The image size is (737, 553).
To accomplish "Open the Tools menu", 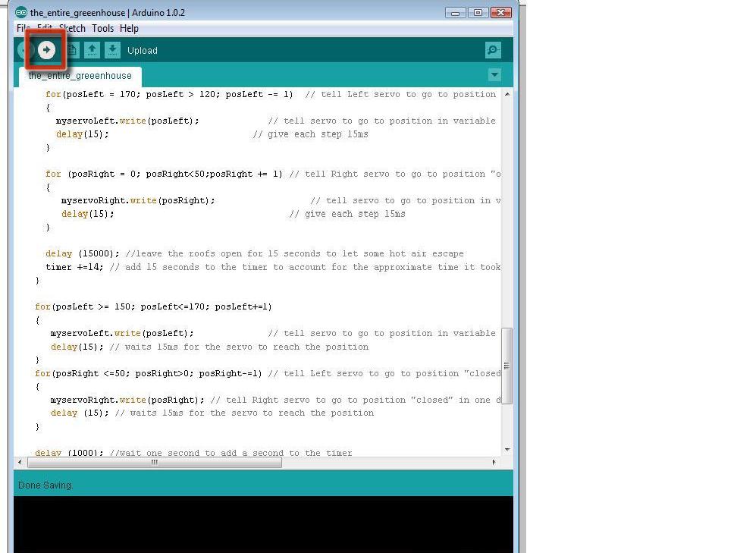I will (x=102, y=28).
